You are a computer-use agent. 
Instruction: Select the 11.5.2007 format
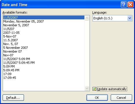tap(44, 40)
